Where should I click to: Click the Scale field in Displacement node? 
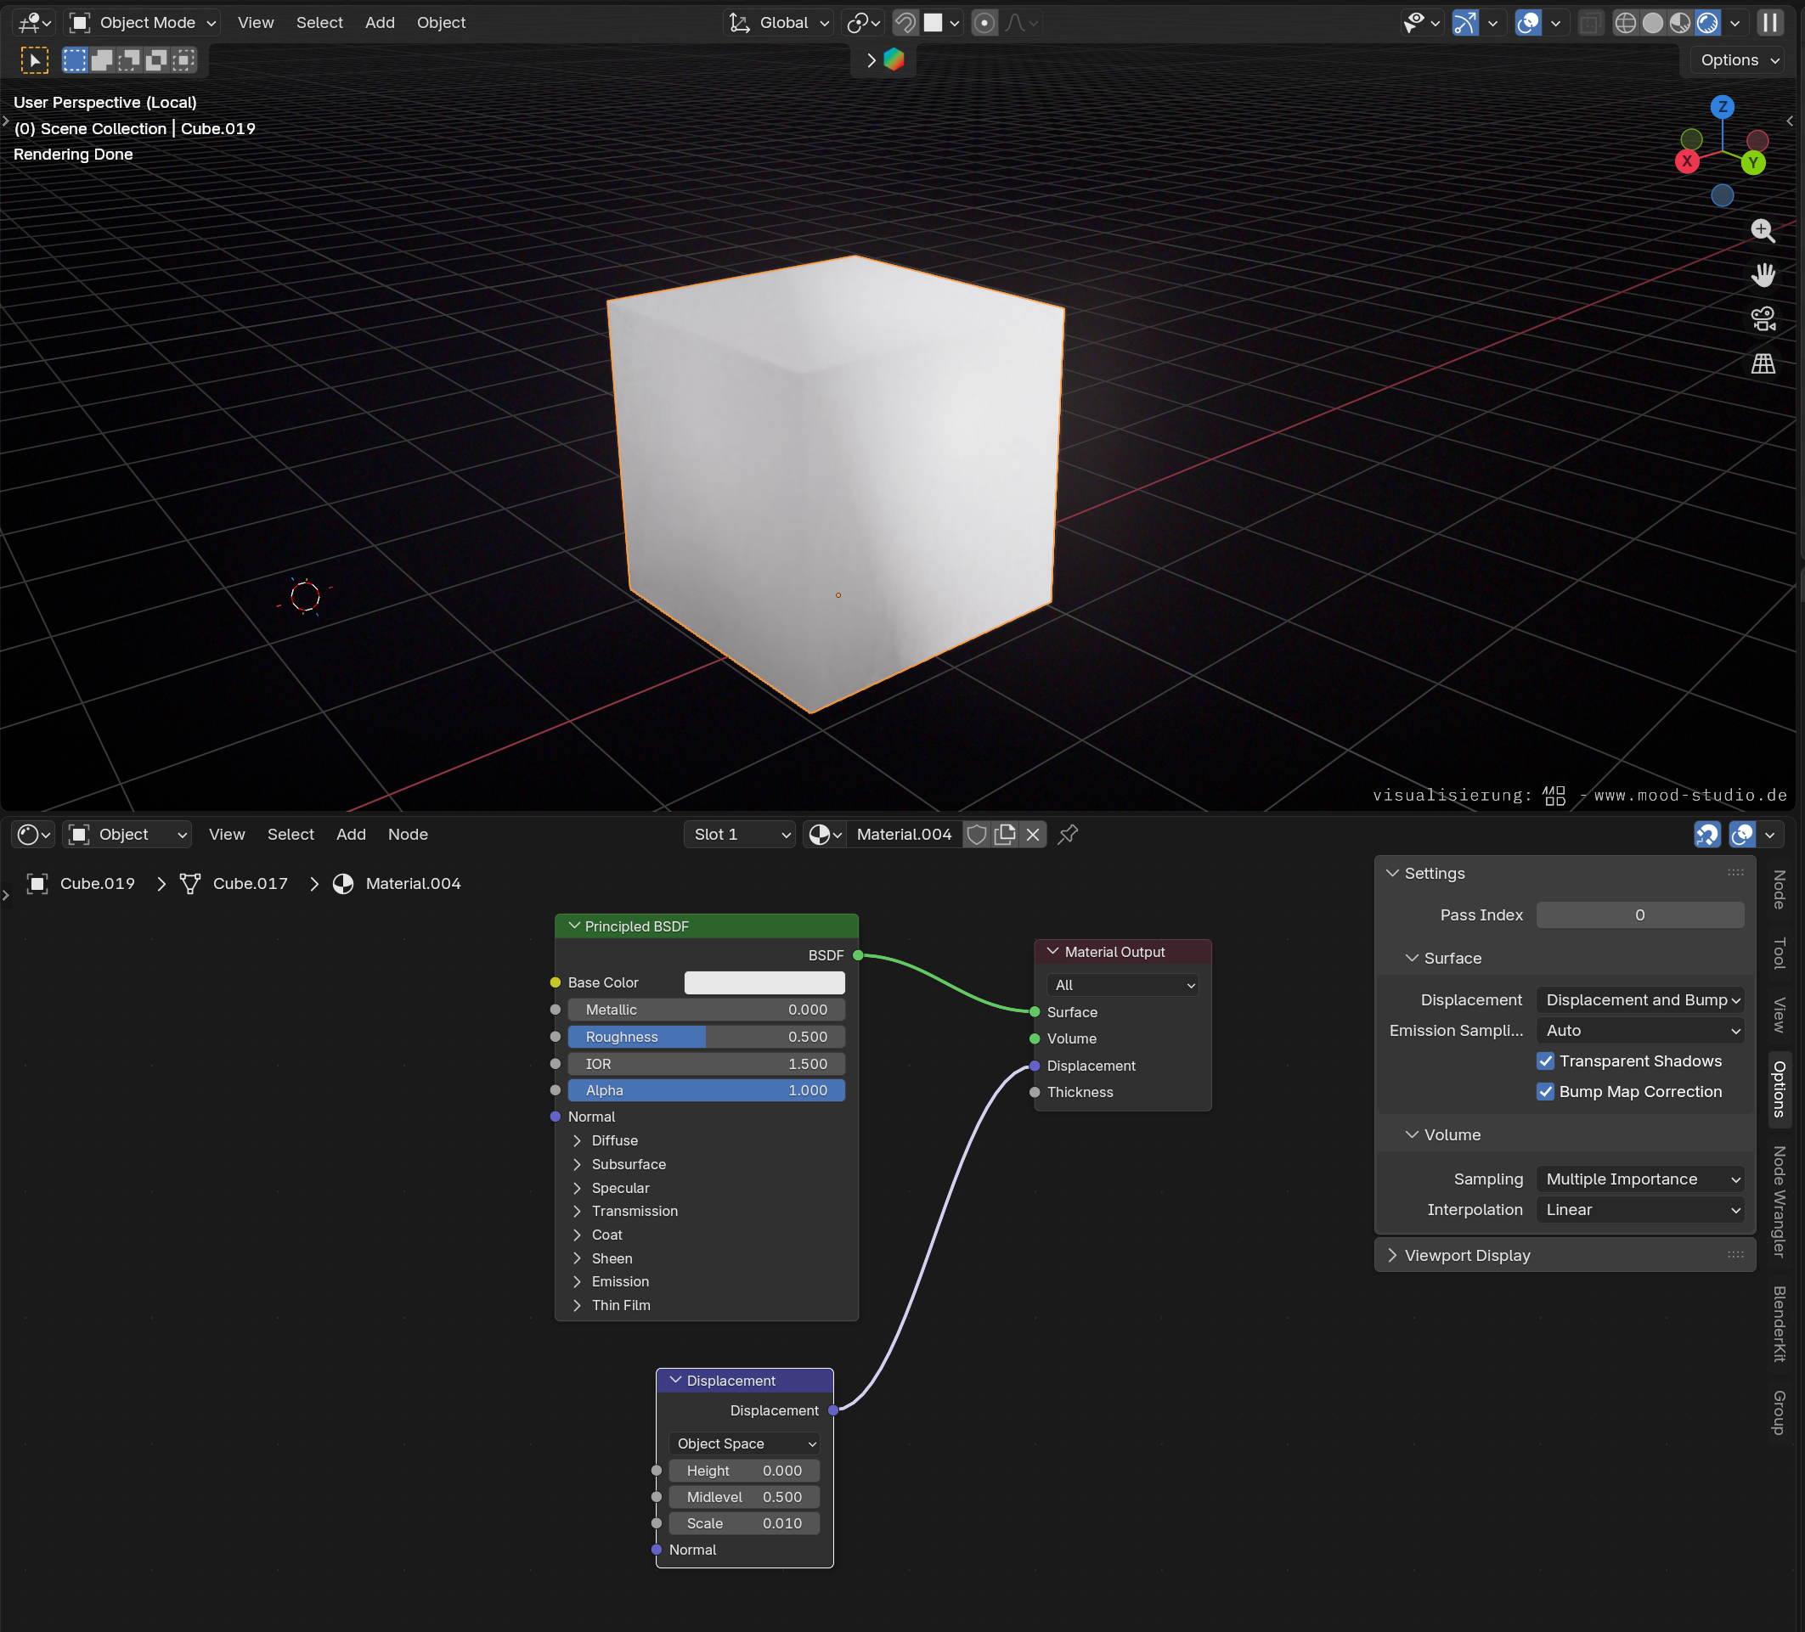pos(744,1522)
